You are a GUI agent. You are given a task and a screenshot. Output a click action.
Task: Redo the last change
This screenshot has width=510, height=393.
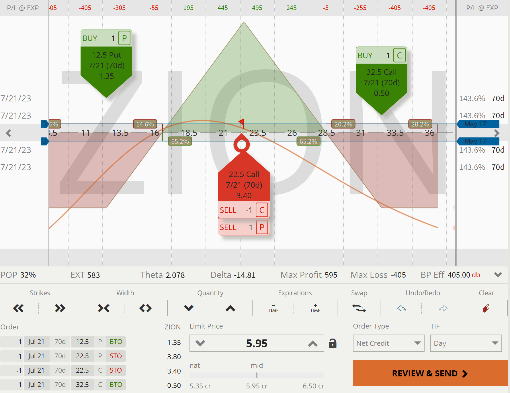click(x=443, y=308)
